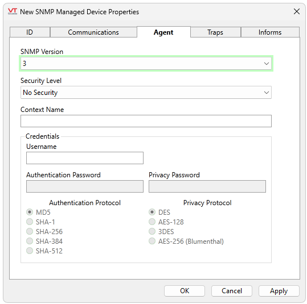Screen dimensions: 307x304
Task: Choose AES-128 privacy protocol
Action: coord(166,222)
